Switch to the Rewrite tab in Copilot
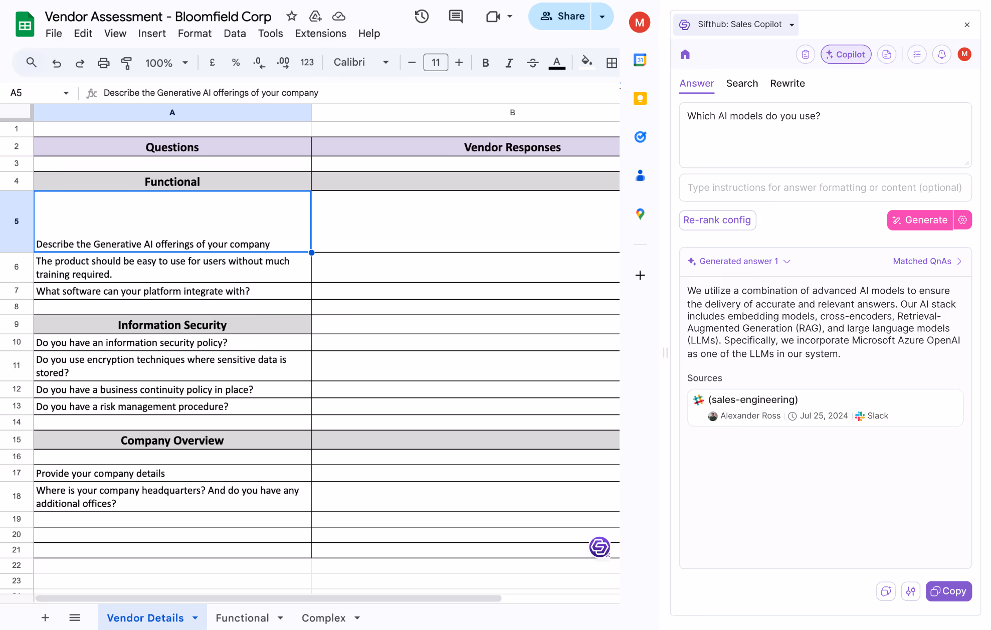The height and width of the screenshot is (630, 991). (x=787, y=83)
